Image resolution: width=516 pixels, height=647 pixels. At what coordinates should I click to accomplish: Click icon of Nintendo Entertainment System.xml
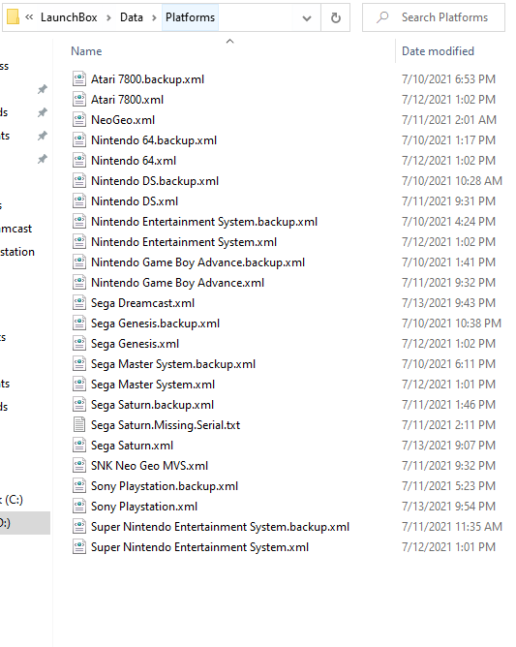coord(79,242)
